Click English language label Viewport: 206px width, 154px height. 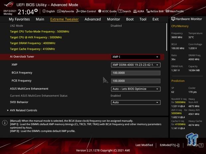point(51,11)
